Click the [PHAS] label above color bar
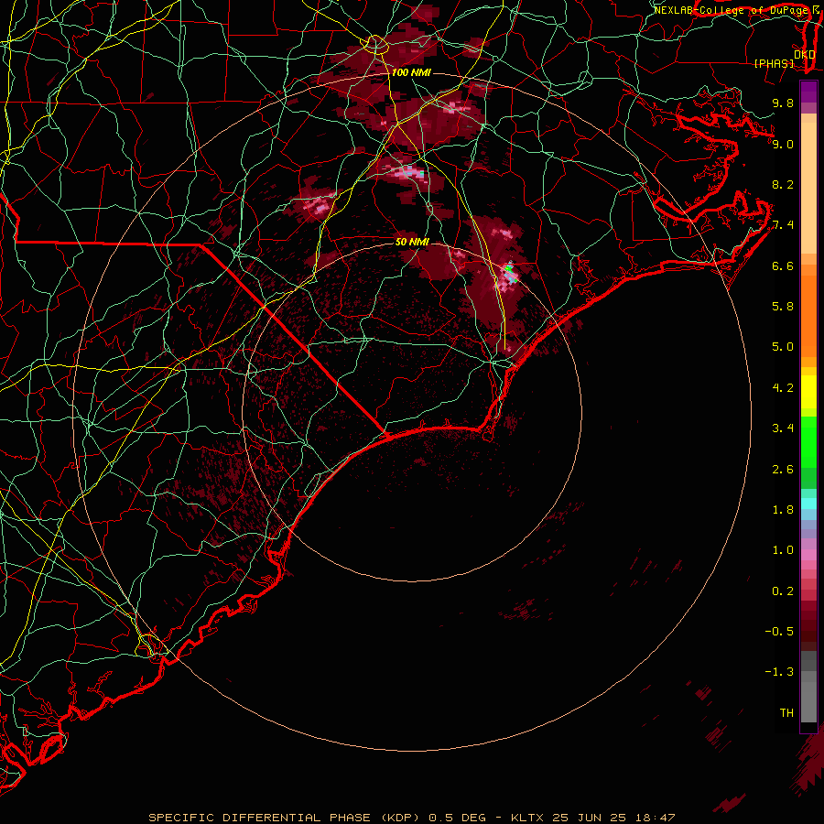Viewport: 824px width, 824px height. coord(774,63)
